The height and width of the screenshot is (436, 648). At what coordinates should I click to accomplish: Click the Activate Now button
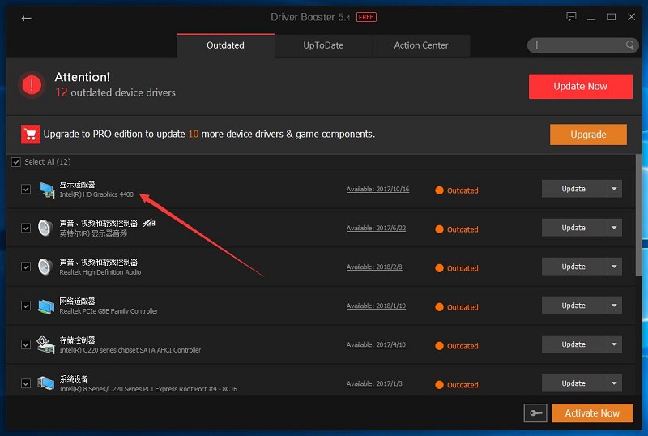coord(592,412)
